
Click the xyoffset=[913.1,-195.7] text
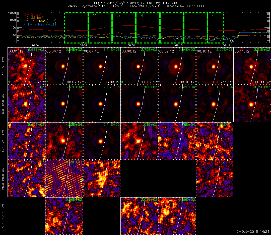pos(103,6)
